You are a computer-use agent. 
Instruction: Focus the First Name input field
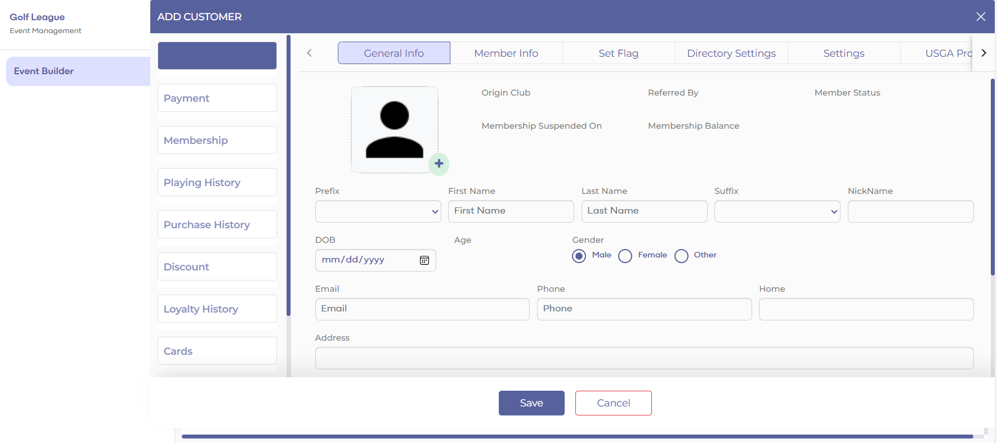511,211
